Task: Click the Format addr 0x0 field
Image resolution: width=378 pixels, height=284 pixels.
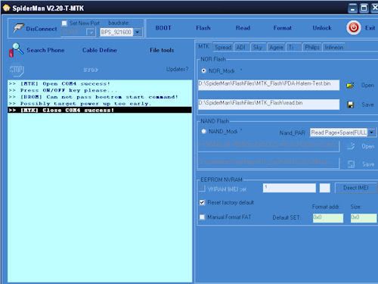Action: coord(328,218)
